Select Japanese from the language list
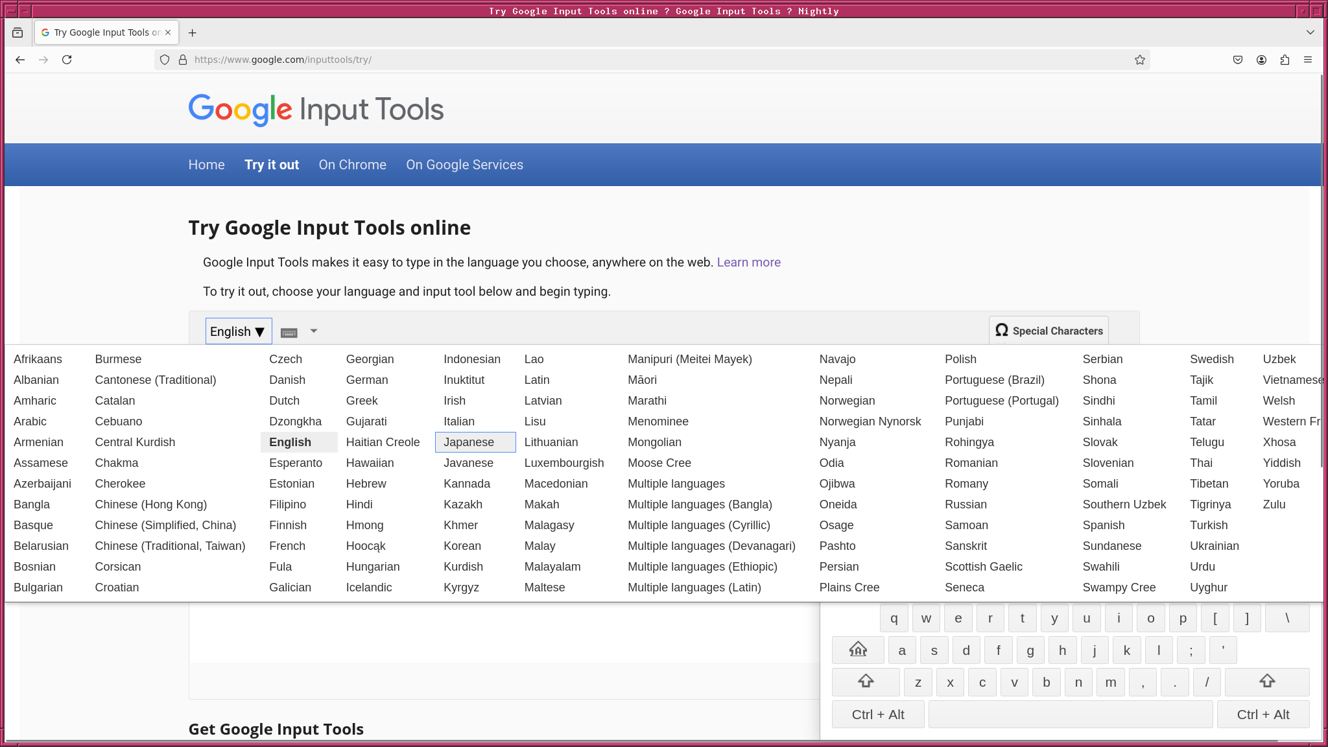This screenshot has width=1328, height=747. (x=469, y=442)
